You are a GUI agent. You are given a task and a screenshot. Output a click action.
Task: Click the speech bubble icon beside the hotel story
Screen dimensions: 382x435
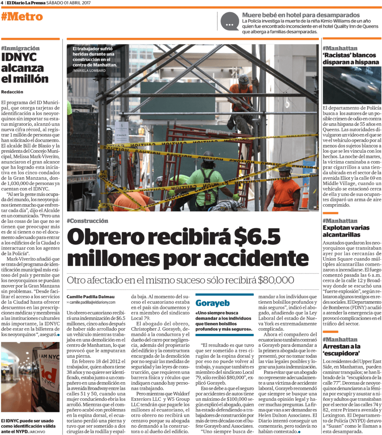pyautogui.click(x=230, y=22)
